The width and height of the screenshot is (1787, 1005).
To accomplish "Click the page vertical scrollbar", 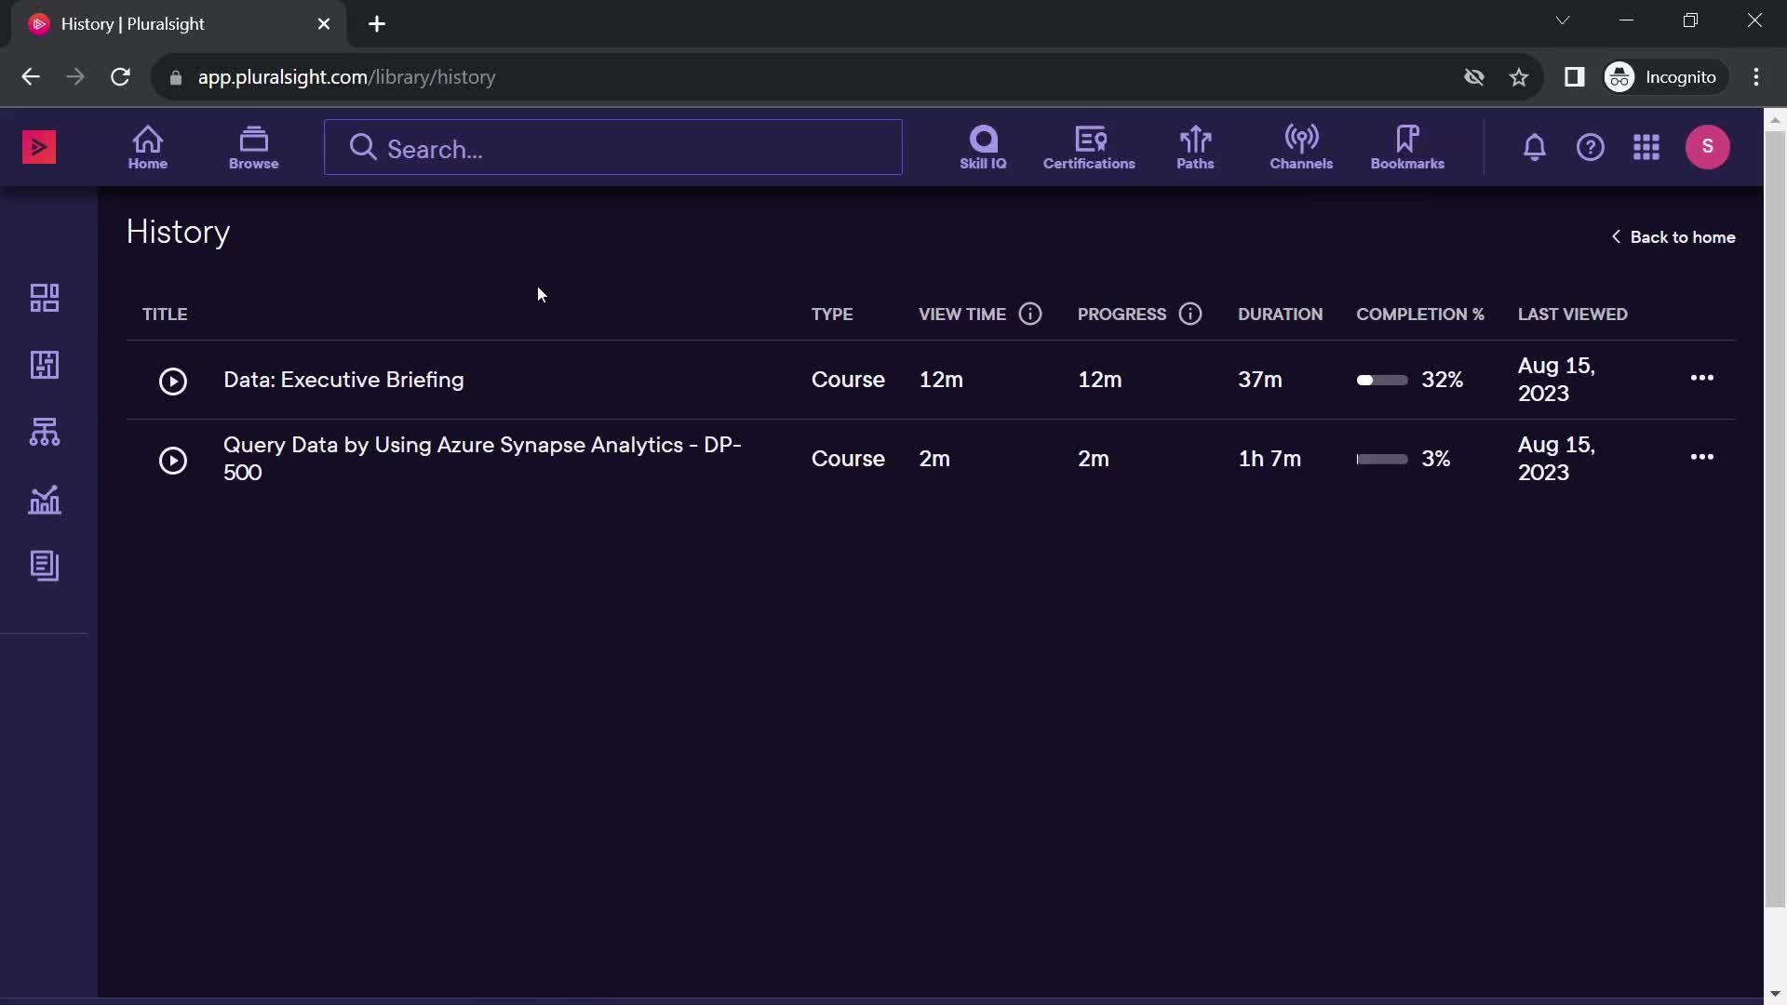I will (x=1775, y=518).
